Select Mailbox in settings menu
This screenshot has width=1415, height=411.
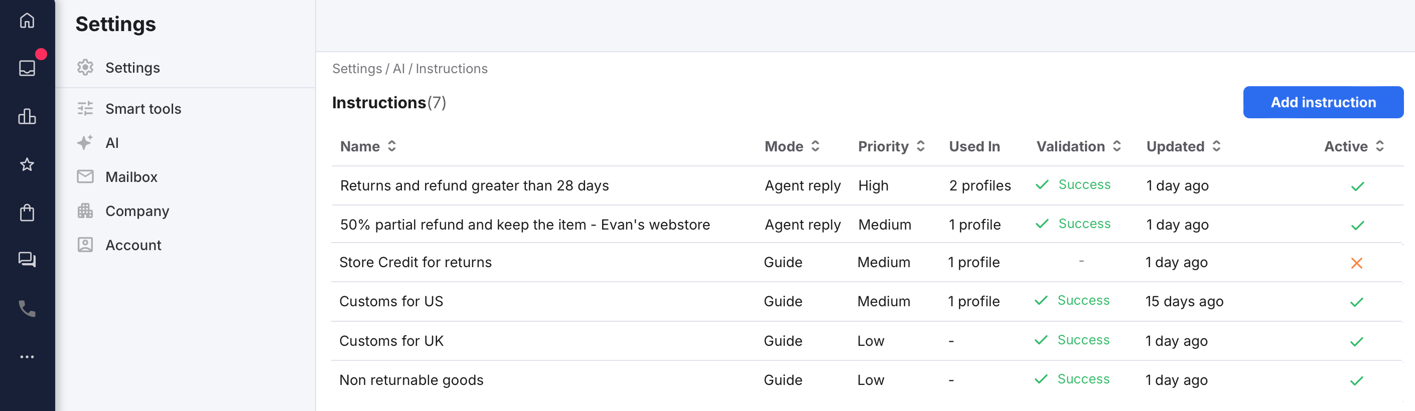[131, 177]
